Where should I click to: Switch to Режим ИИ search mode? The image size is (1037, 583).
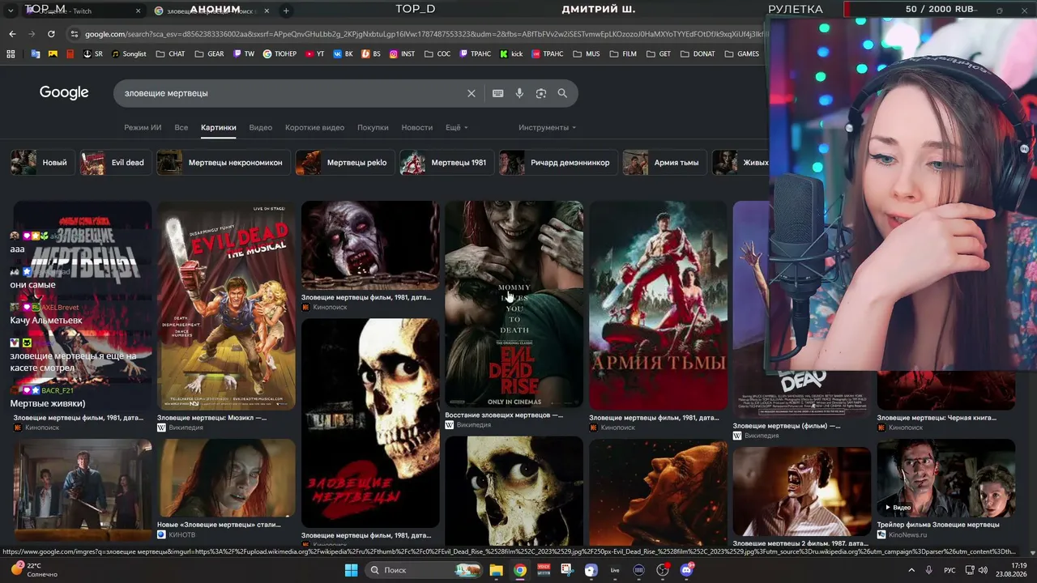pos(143,128)
